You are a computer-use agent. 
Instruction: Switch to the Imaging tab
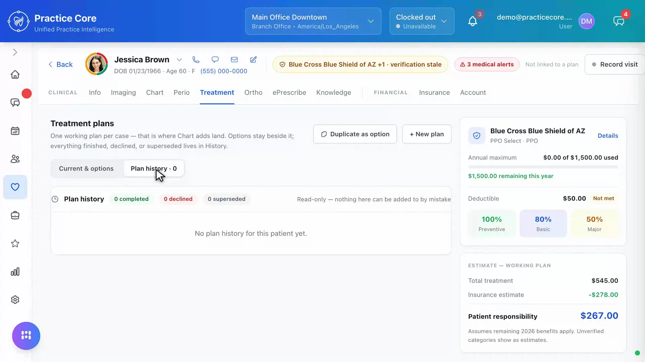tap(123, 93)
